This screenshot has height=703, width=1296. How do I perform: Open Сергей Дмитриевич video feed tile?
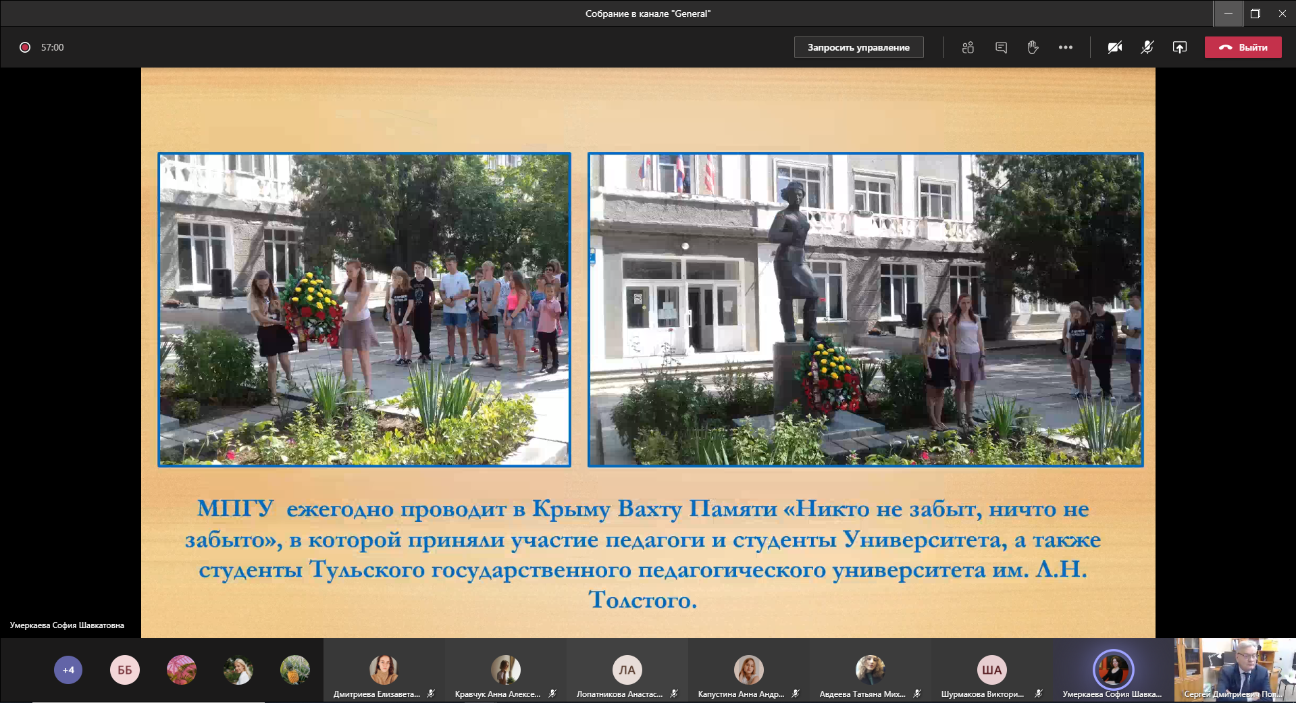click(1235, 670)
